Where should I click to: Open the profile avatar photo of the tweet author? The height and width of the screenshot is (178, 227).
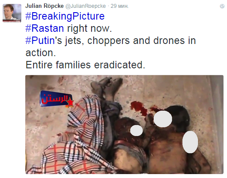tap(12, 13)
